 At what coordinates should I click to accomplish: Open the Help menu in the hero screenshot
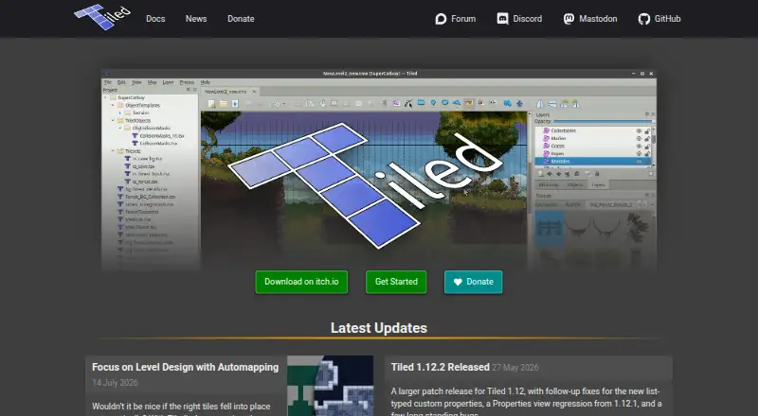pos(206,82)
